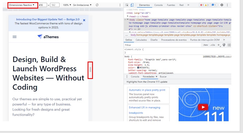
Task: Show more styles pane tabs chevron
Action: point(224,40)
